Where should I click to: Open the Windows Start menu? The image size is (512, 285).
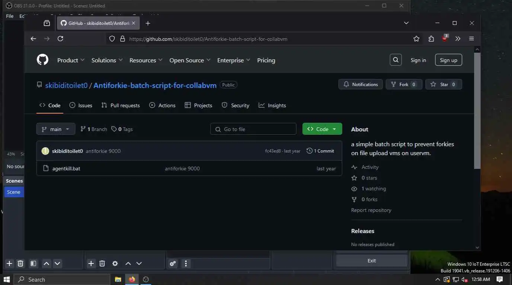[7, 279]
